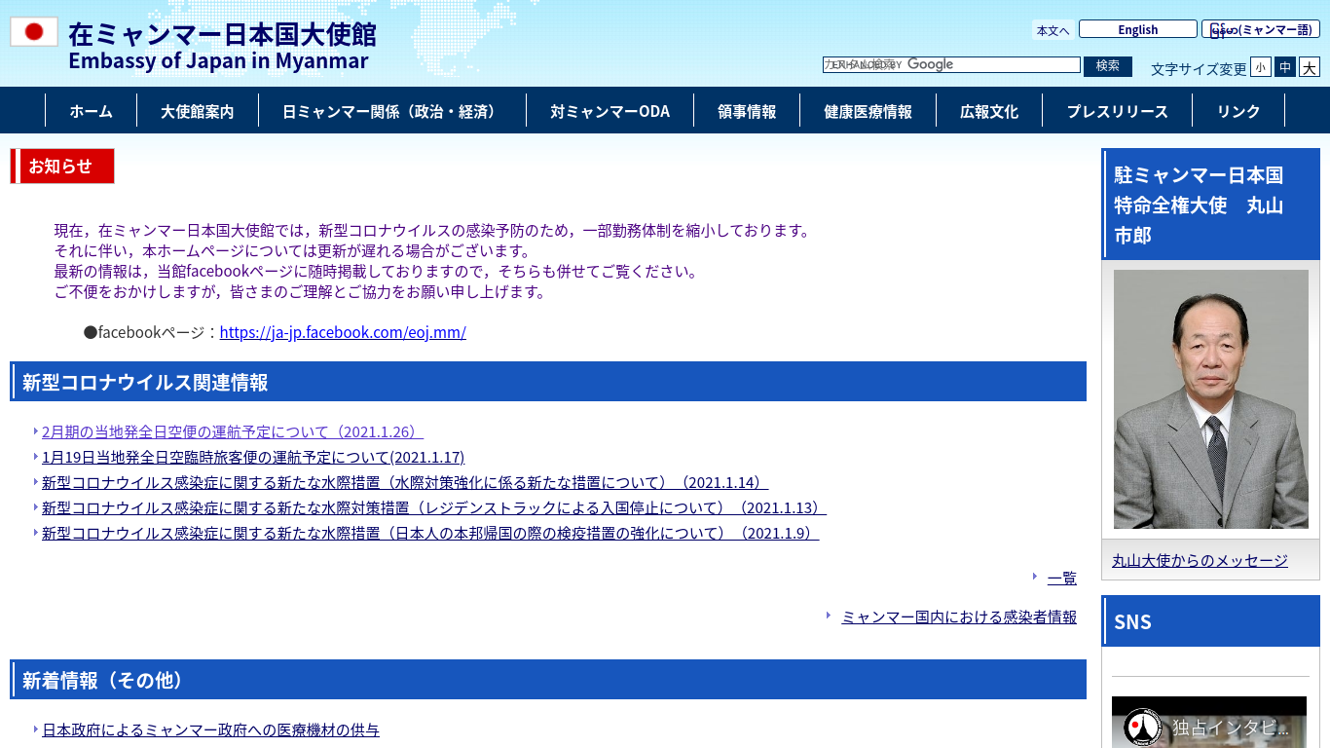Focus the Google custom search field

click(951, 64)
